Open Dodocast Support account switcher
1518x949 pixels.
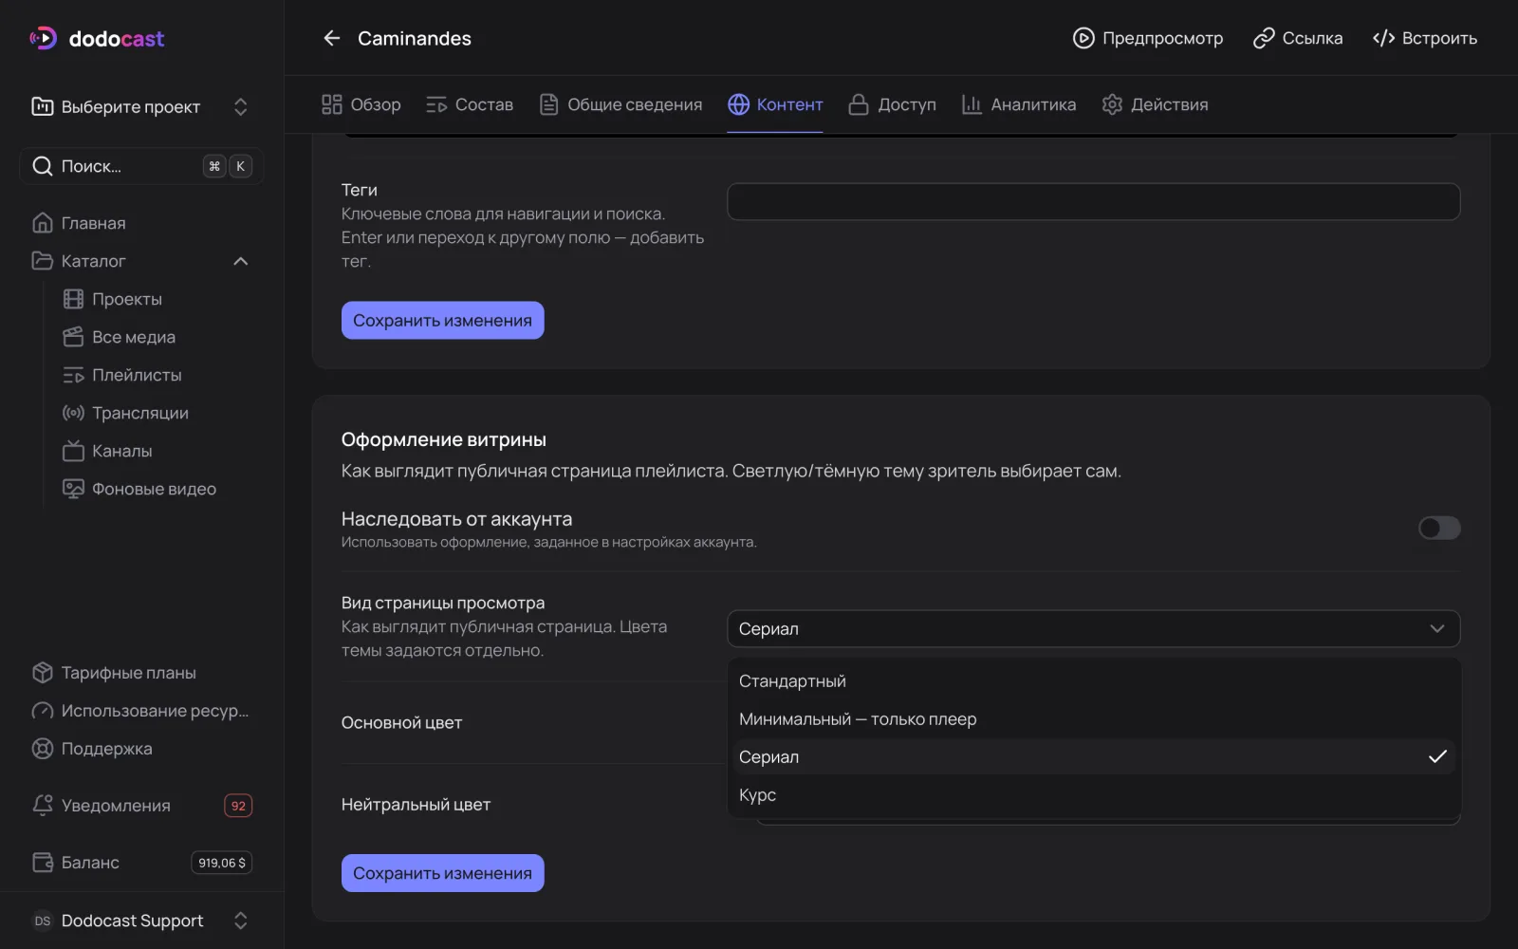click(141, 921)
